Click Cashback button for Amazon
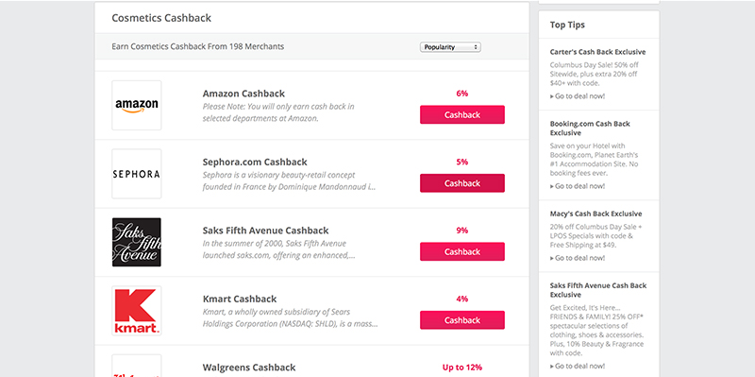Image resolution: width=755 pixels, height=377 pixels. pos(462,114)
